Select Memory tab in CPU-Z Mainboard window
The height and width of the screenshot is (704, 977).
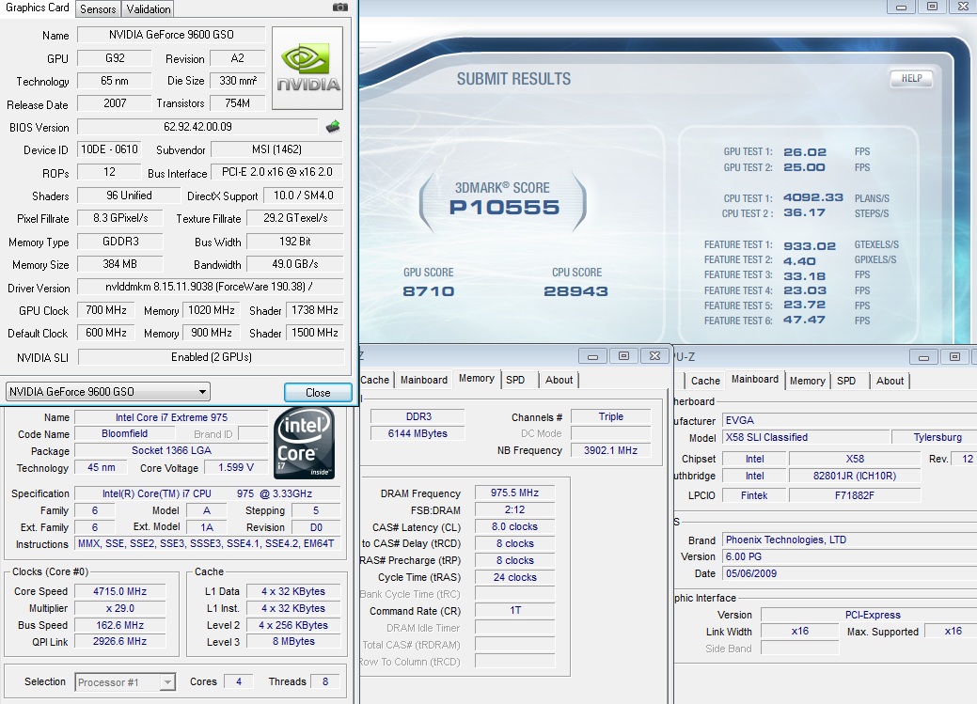(808, 381)
